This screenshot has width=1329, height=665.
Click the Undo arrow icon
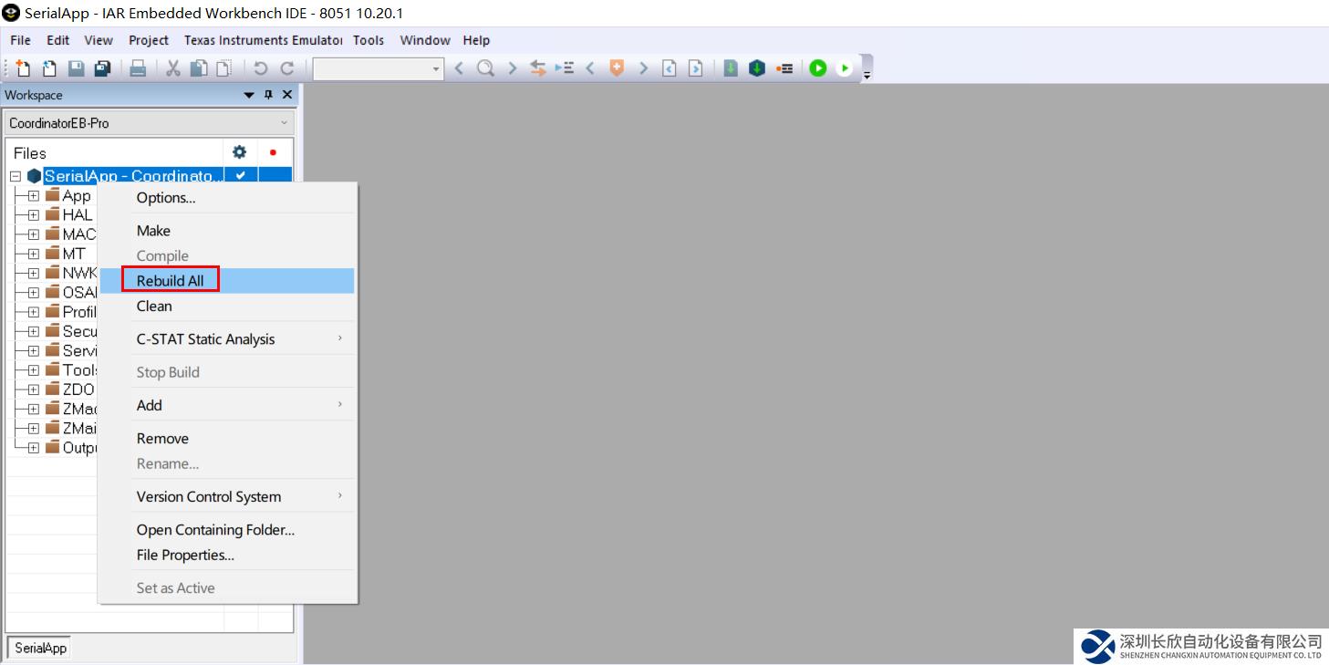click(x=261, y=68)
